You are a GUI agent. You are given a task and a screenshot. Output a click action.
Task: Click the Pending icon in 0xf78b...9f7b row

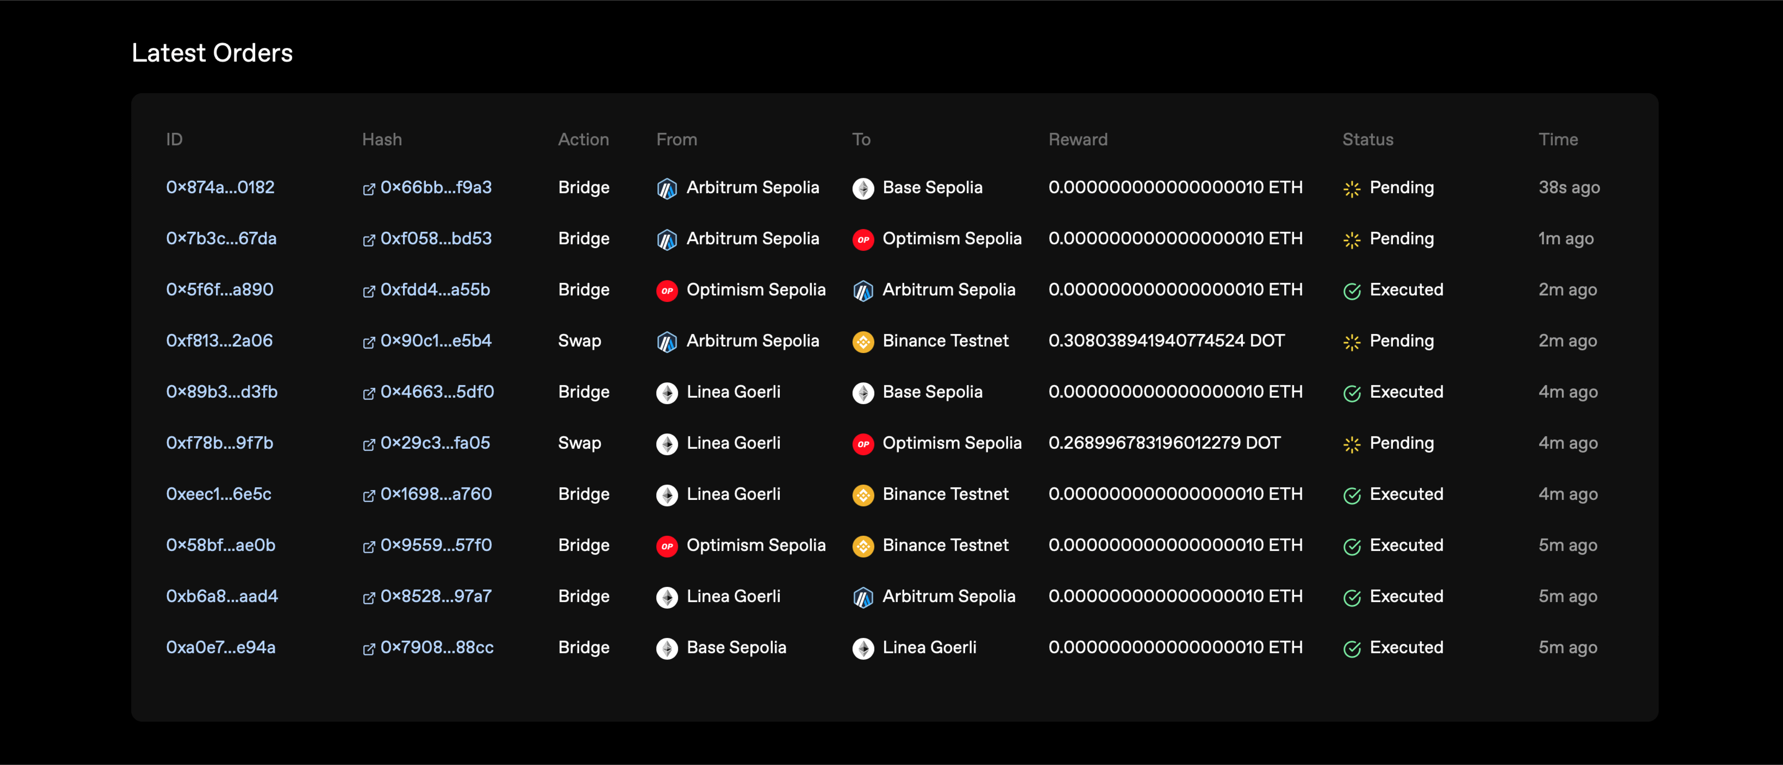tap(1351, 444)
